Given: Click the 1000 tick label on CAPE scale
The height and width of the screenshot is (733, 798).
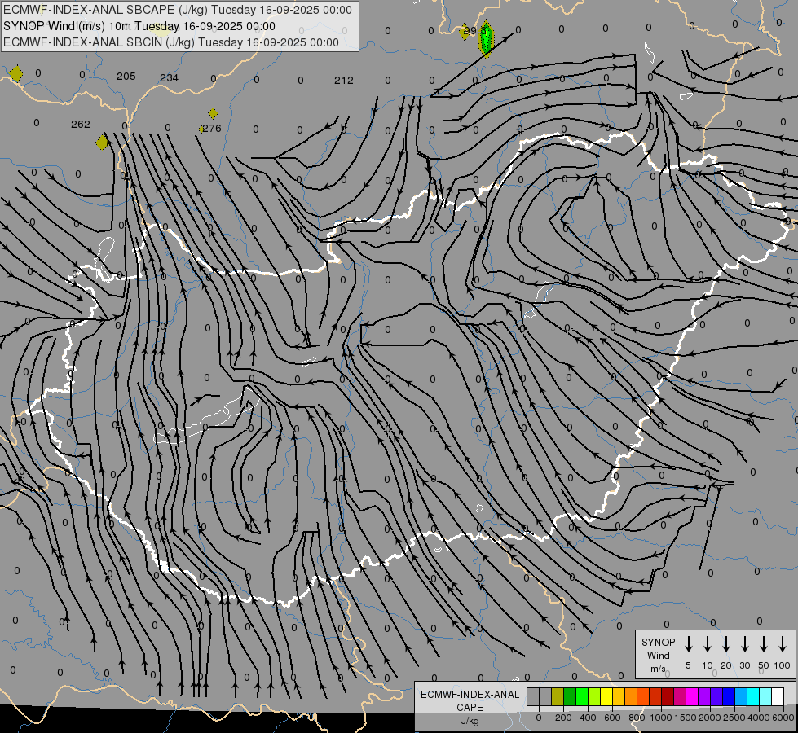Looking at the screenshot, I should click(661, 718).
